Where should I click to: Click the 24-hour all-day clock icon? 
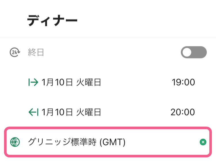15,52
